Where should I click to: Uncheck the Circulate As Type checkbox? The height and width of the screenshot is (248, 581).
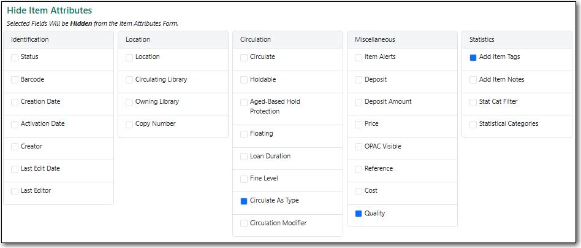pyautogui.click(x=243, y=201)
